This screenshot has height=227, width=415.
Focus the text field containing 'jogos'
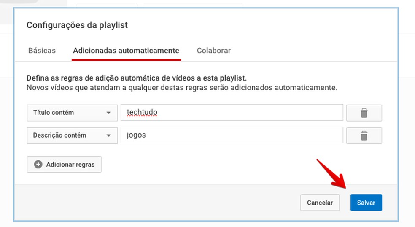point(232,135)
